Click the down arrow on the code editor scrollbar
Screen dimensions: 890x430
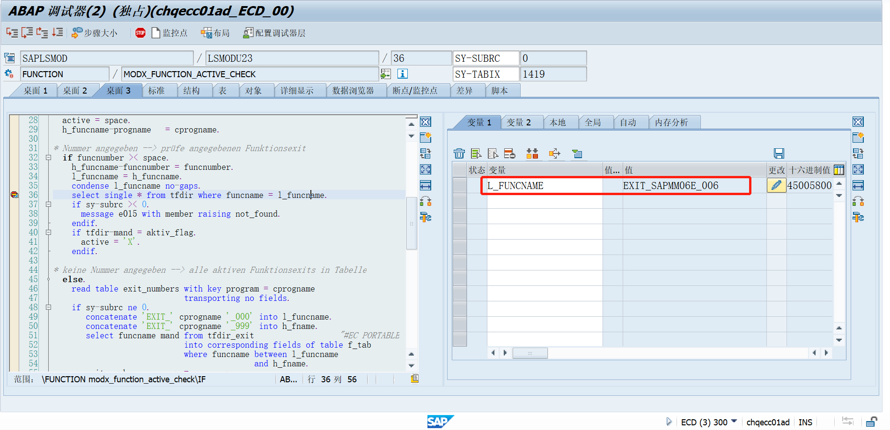412,365
